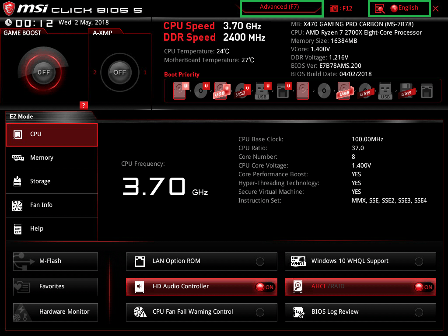Select the legacy hard disk boot icon without U badge
The width and height of the screenshot is (448, 336).
tap(303, 91)
